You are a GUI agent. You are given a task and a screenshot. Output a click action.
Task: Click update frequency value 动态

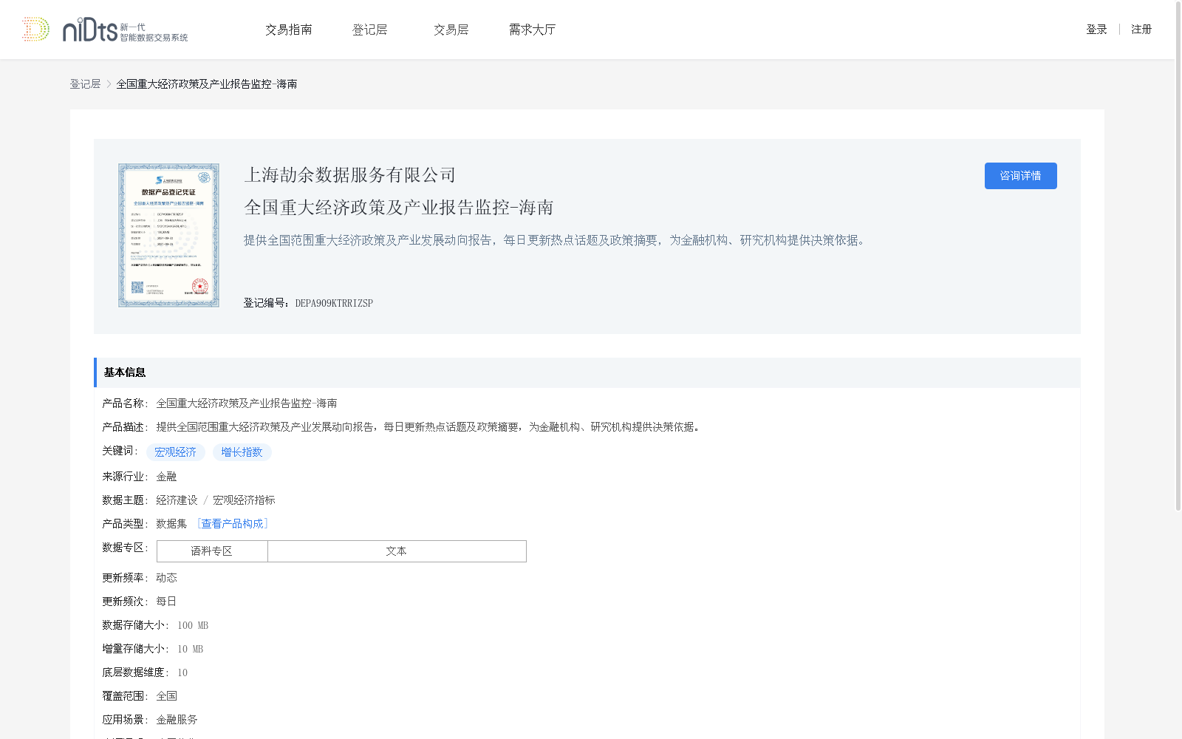click(166, 578)
